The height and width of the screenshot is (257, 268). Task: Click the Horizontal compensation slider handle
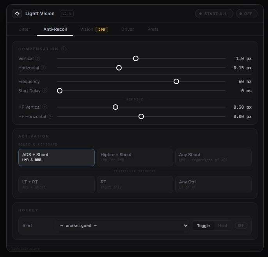(x=119, y=68)
